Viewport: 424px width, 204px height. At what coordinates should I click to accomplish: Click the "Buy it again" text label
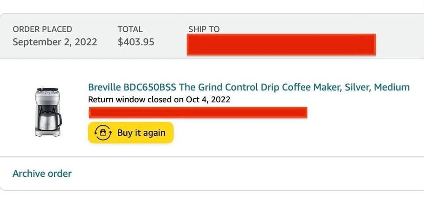[x=141, y=133]
